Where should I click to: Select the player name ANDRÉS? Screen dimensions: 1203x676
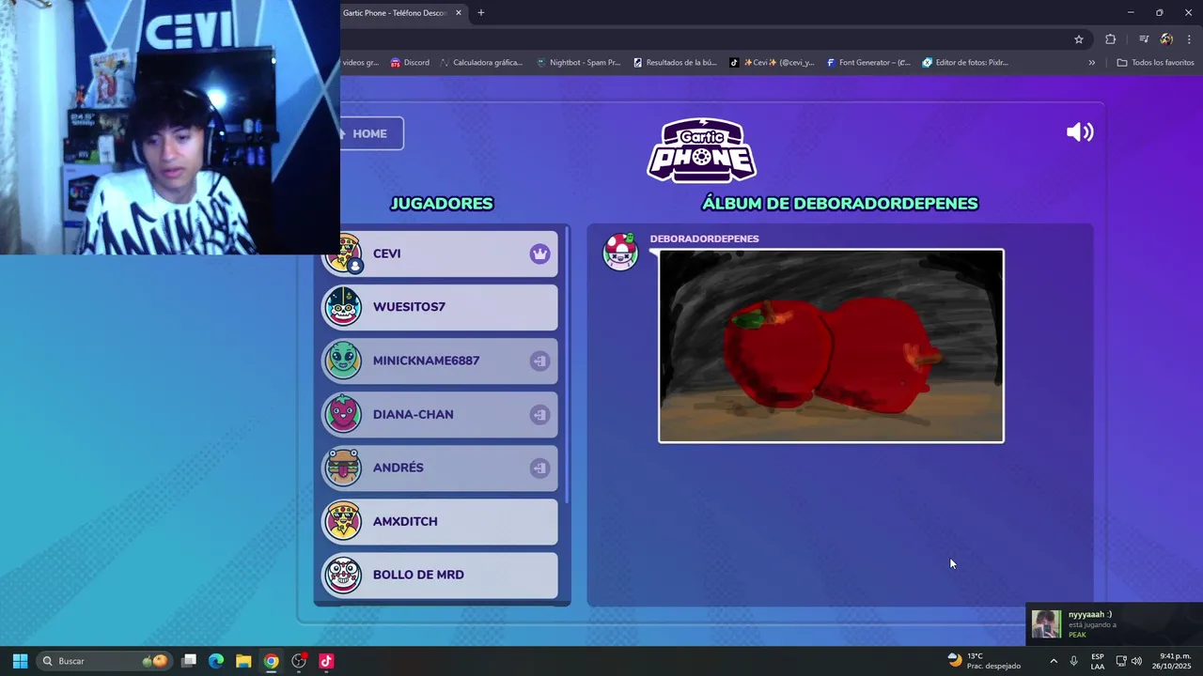(398, 468)
